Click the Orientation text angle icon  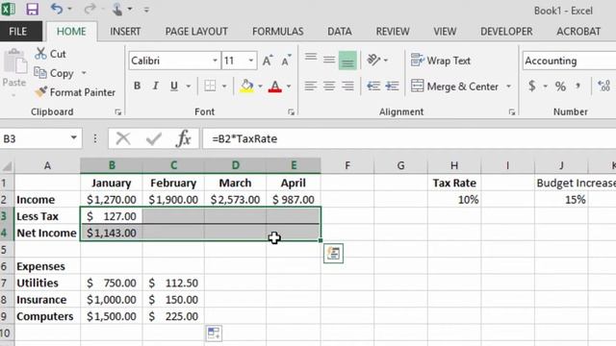(x=373, y=60)
